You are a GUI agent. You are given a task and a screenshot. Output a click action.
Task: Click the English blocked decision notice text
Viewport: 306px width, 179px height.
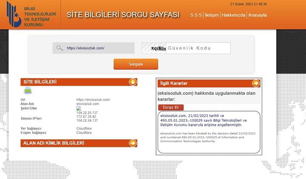(207, 137)
